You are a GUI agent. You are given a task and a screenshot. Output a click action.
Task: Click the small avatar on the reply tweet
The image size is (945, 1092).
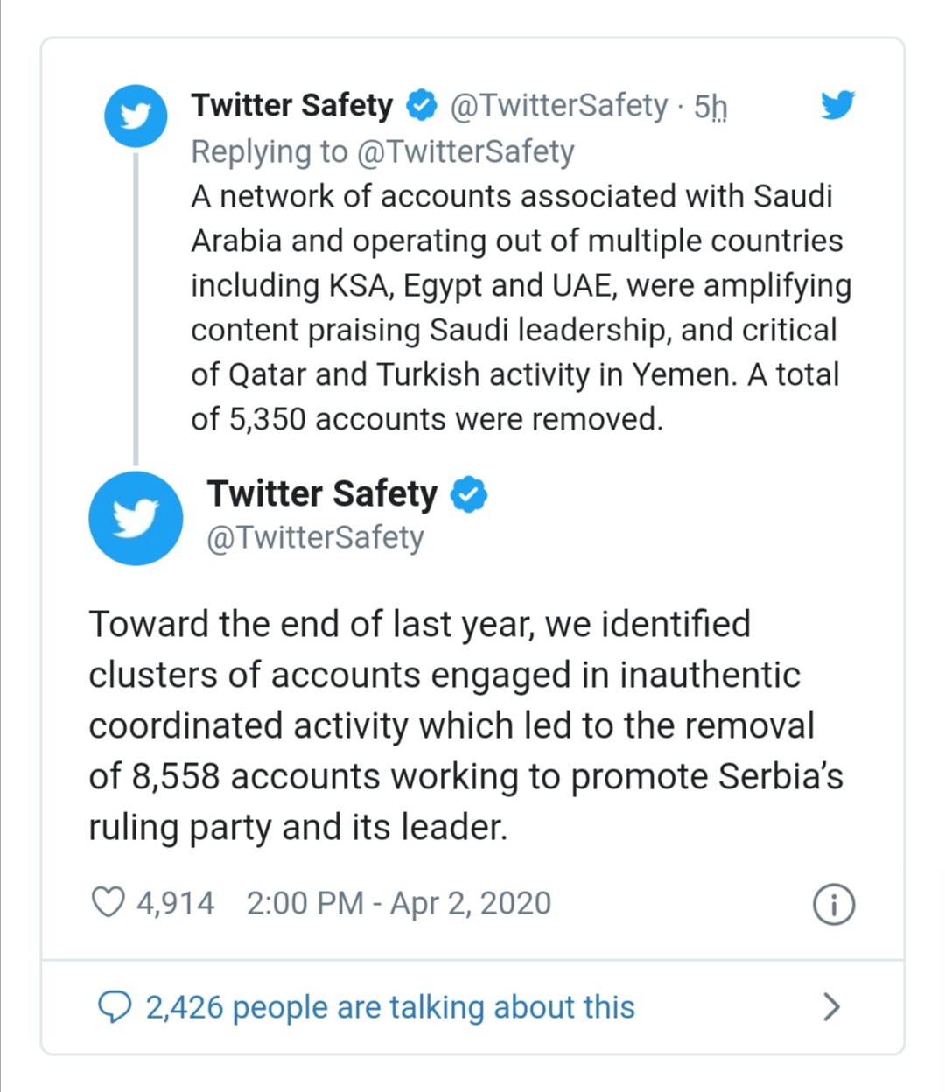[x=136, y=115]
